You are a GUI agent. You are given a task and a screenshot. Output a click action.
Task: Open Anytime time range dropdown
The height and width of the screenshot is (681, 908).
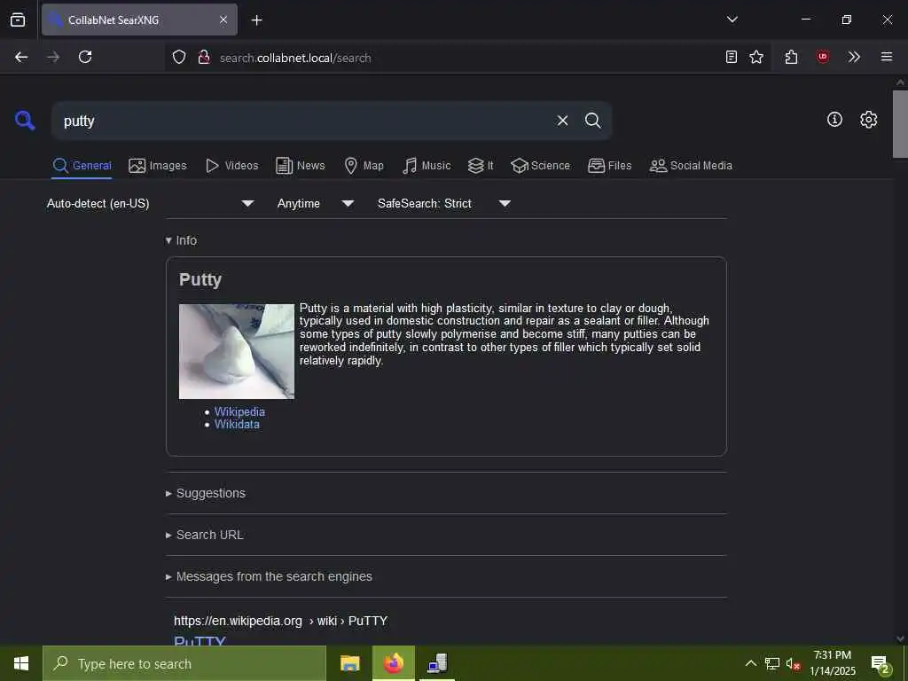point(315,203)
